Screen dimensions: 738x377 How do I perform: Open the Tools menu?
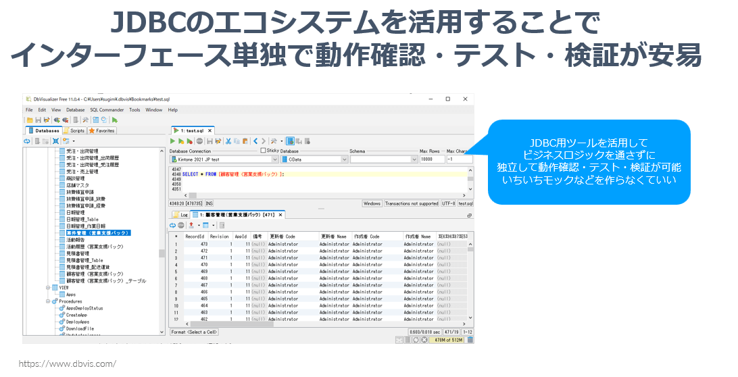(x=134, y=109)
